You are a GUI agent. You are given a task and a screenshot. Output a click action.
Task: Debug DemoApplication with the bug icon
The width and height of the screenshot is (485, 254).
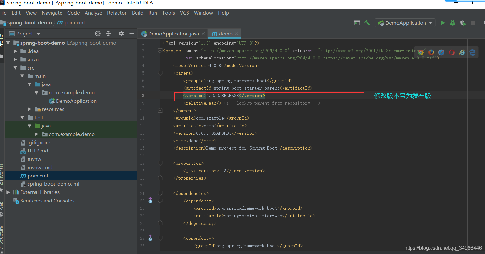tap(453, 23)
